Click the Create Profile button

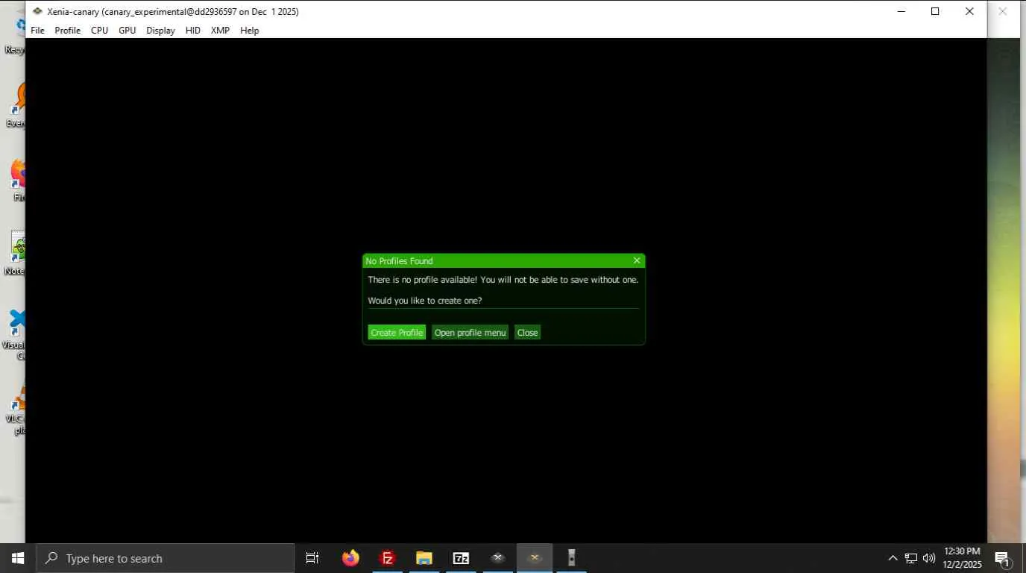(x=397, y=333)
